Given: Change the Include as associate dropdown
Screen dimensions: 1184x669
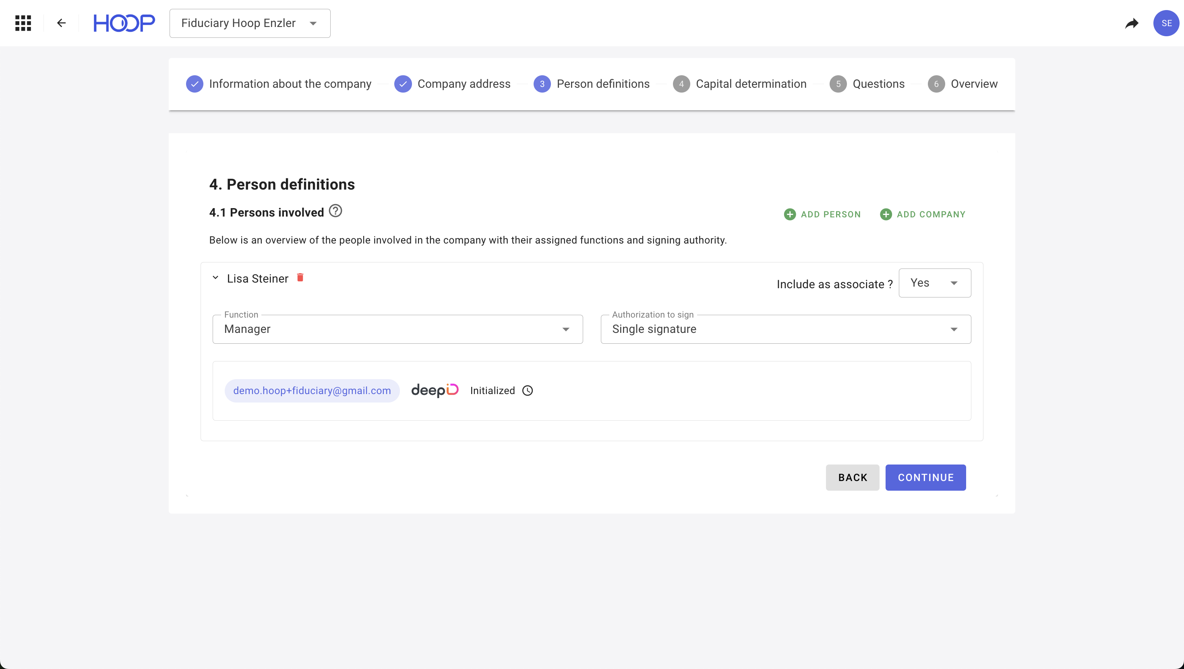Looking at the screenshot, I should [934, 283].
